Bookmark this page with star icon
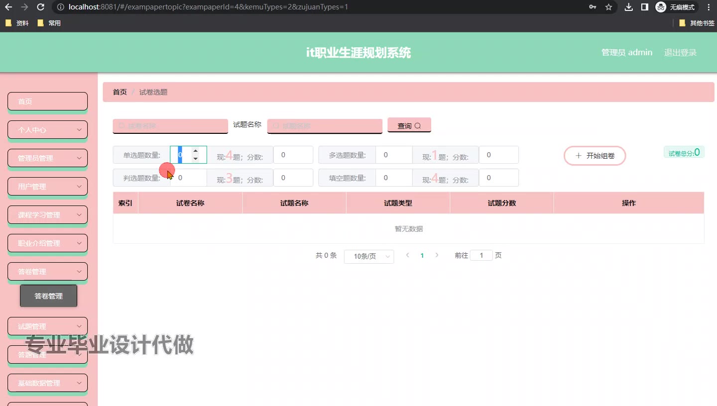Screen dimensions: 717x406 [x=608, y=7]
